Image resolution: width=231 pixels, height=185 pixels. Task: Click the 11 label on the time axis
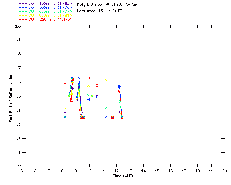[x=103, y=171]
